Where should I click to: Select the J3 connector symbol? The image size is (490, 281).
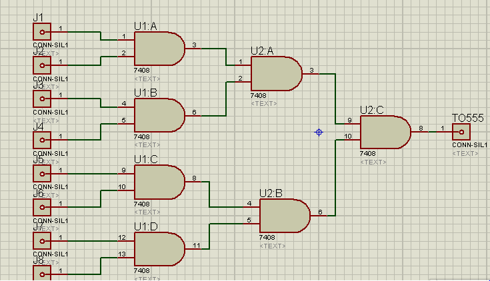pos(42,99)
